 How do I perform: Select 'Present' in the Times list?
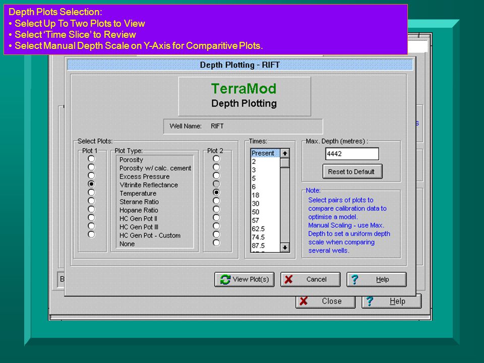click(265, 153)
